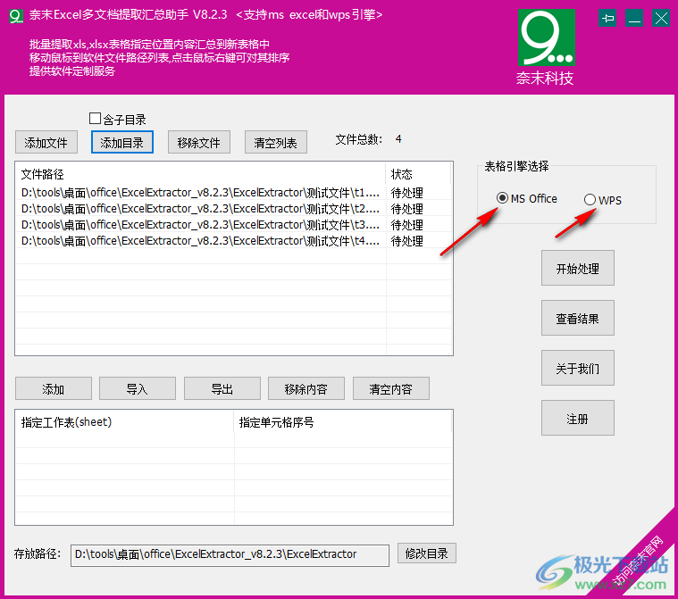
Task: Click the 移除内容 button
Action: tap(306, 388)
